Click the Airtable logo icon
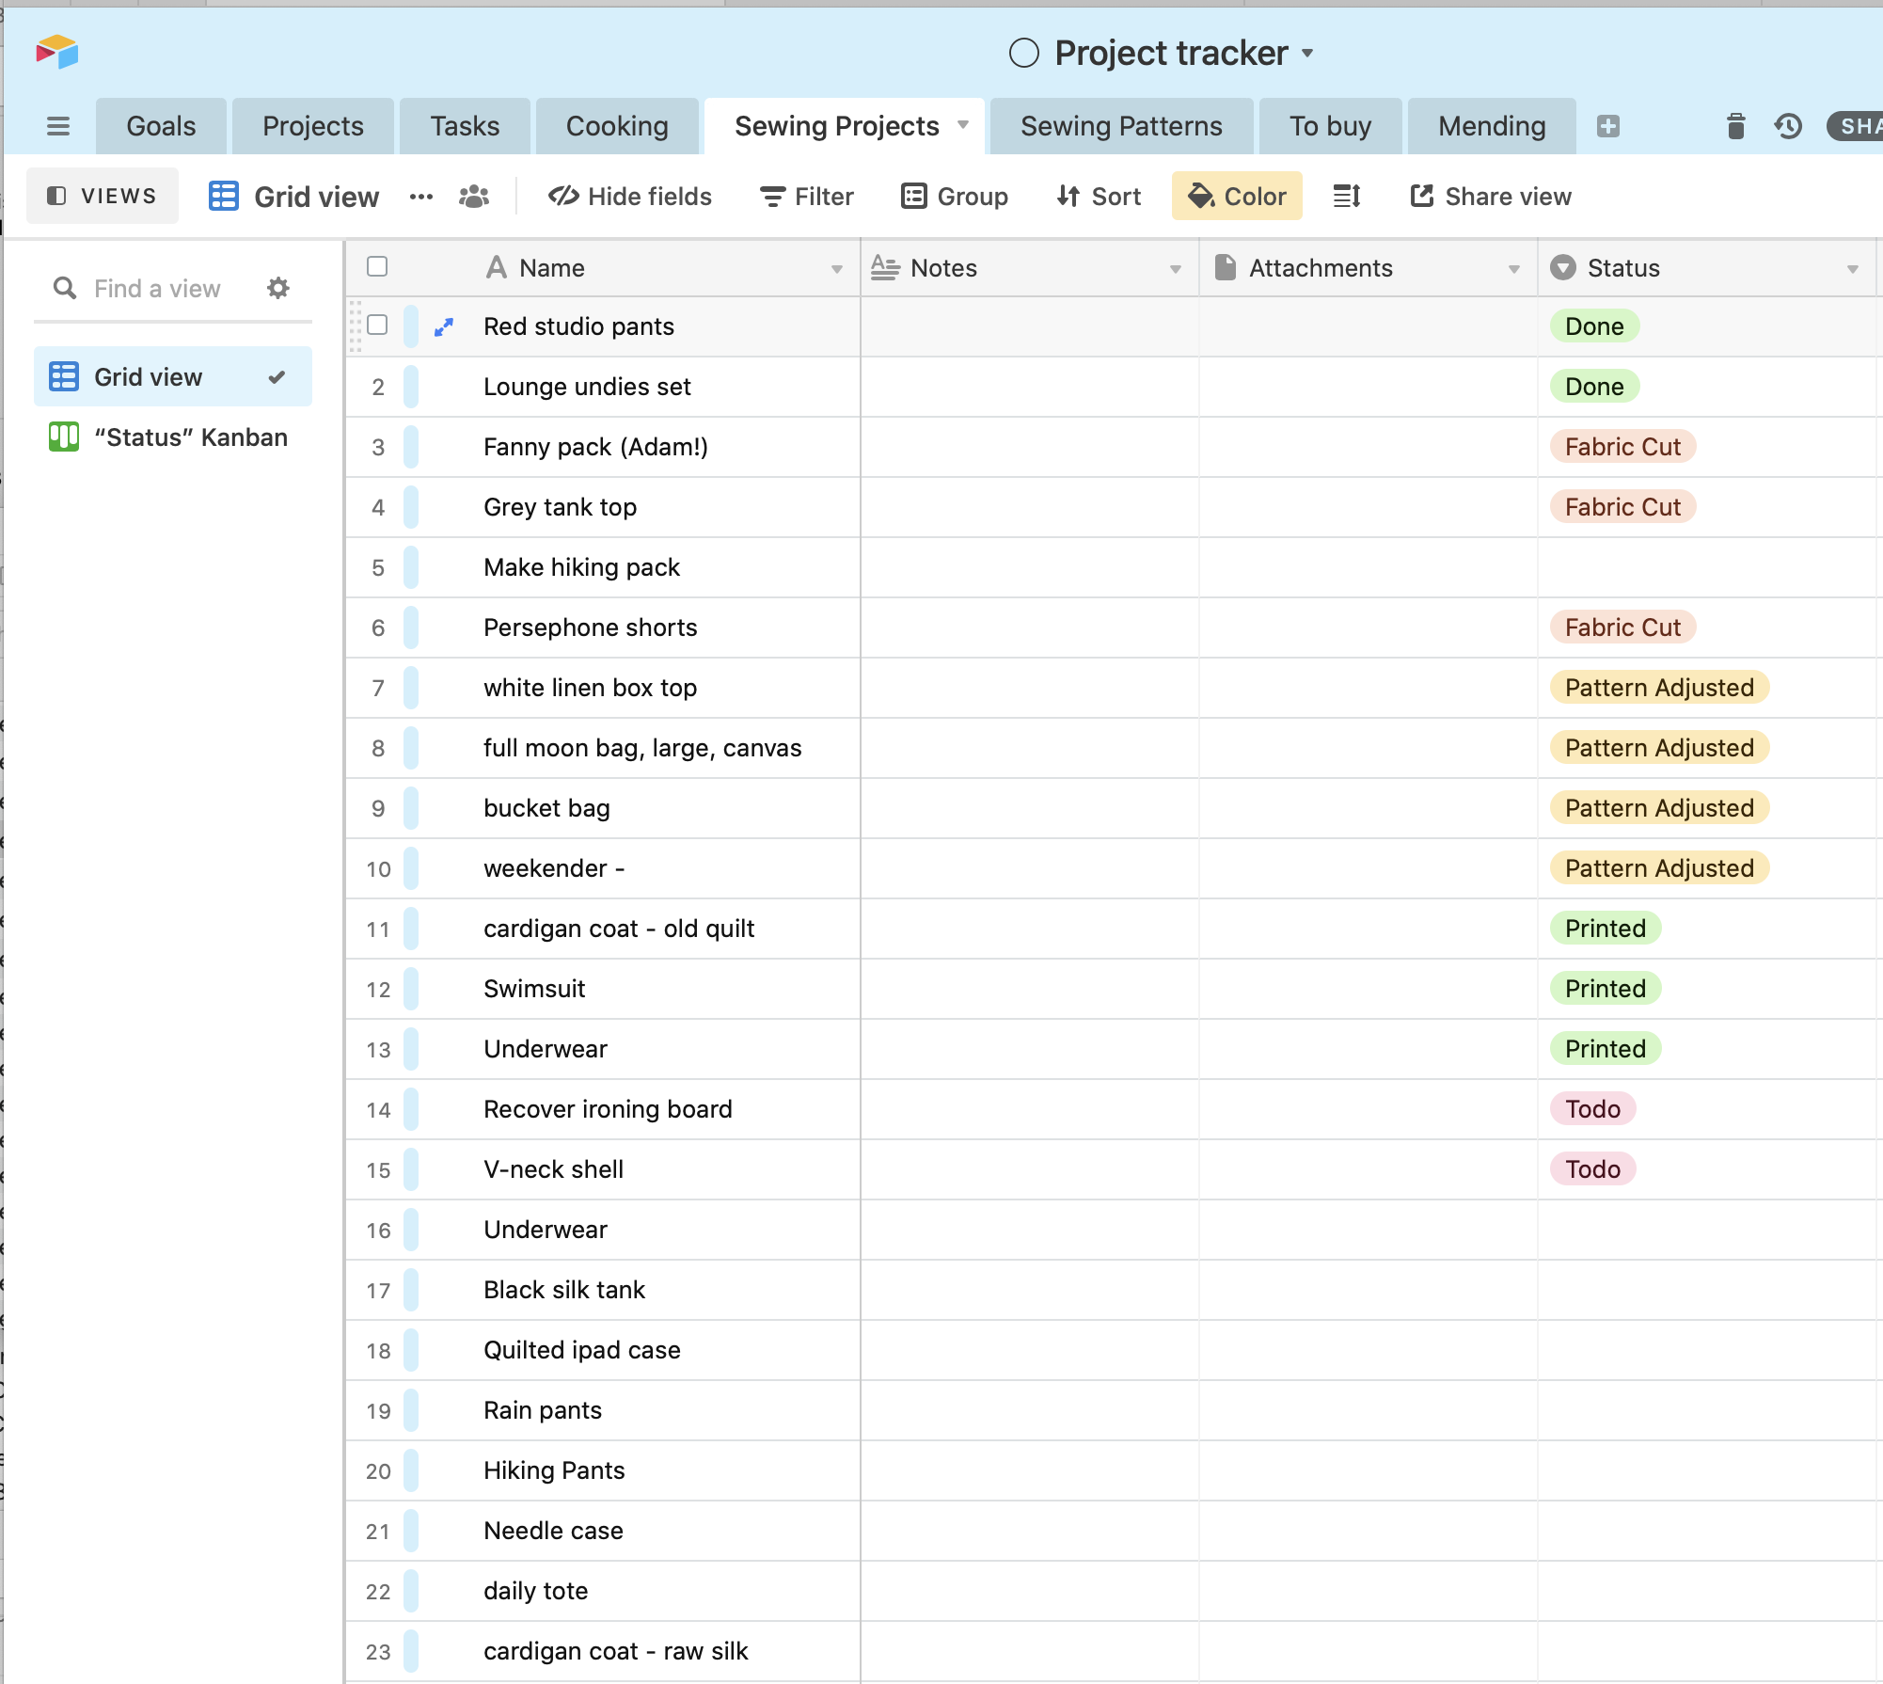This screenshot has width=1883, height=1684. coord(56,52)
